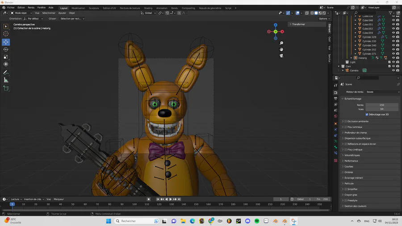Expand Profondeur de champ panel

click(356, 133)
